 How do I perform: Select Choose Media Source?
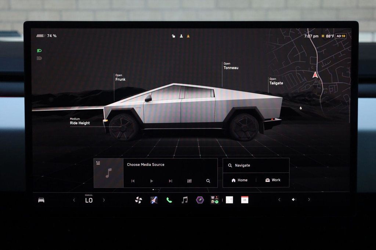145,165
